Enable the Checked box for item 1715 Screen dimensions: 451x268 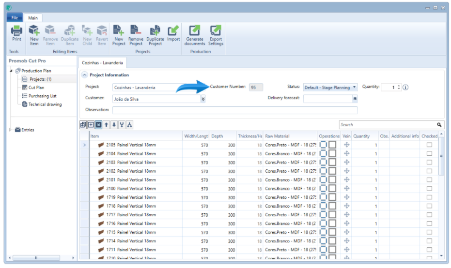click(429, 232)
